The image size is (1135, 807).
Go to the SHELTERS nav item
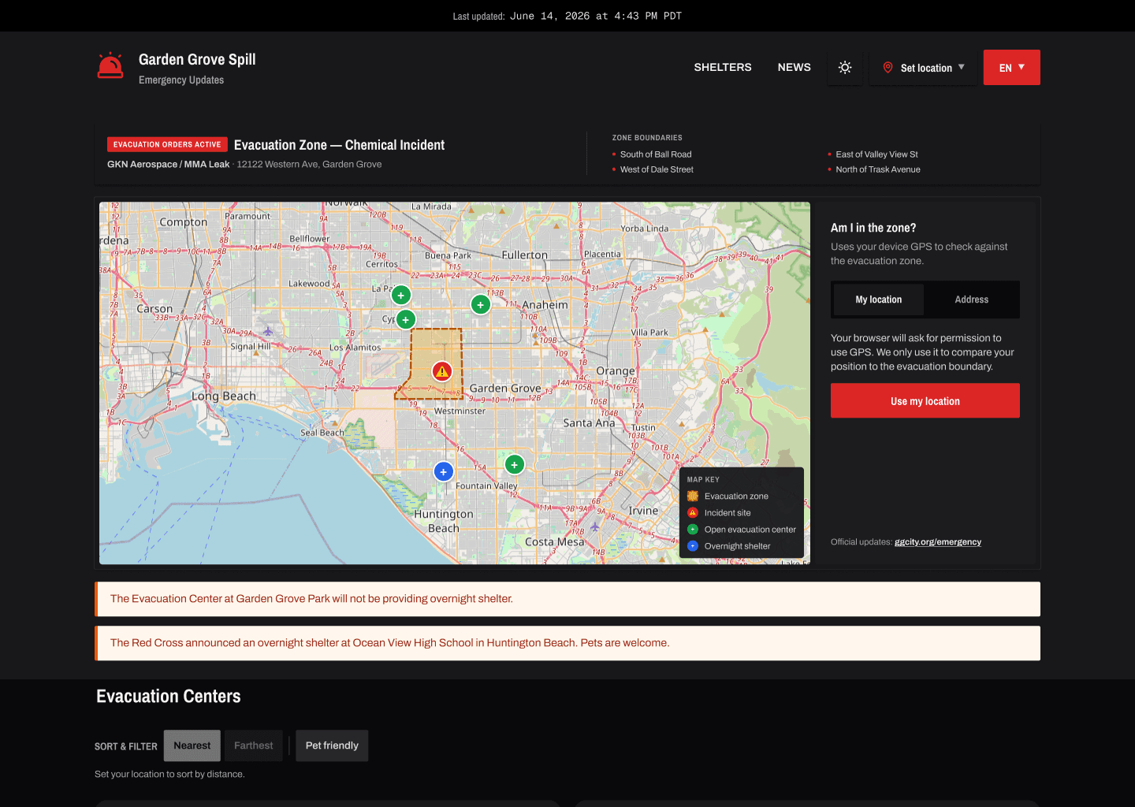tap(723, 67)
